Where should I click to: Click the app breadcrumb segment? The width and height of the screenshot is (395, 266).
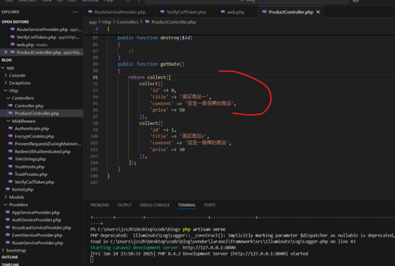pos(92,22)
